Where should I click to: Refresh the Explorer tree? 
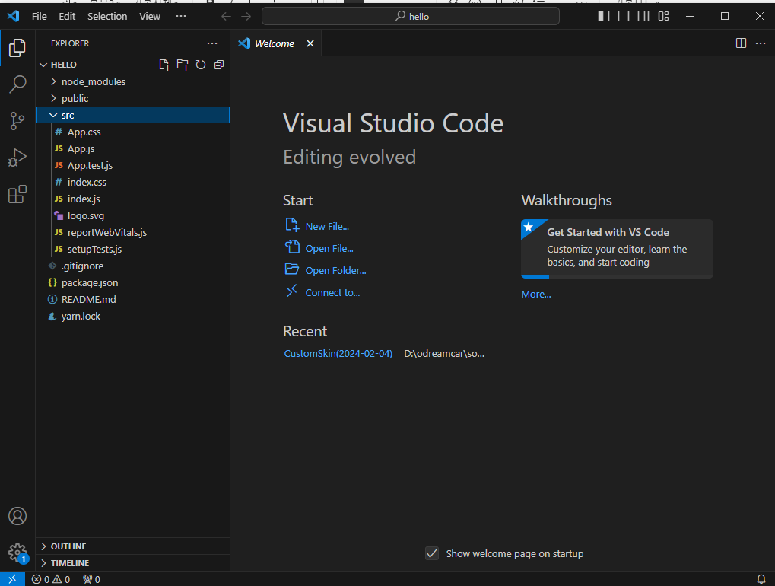[201, 65]
